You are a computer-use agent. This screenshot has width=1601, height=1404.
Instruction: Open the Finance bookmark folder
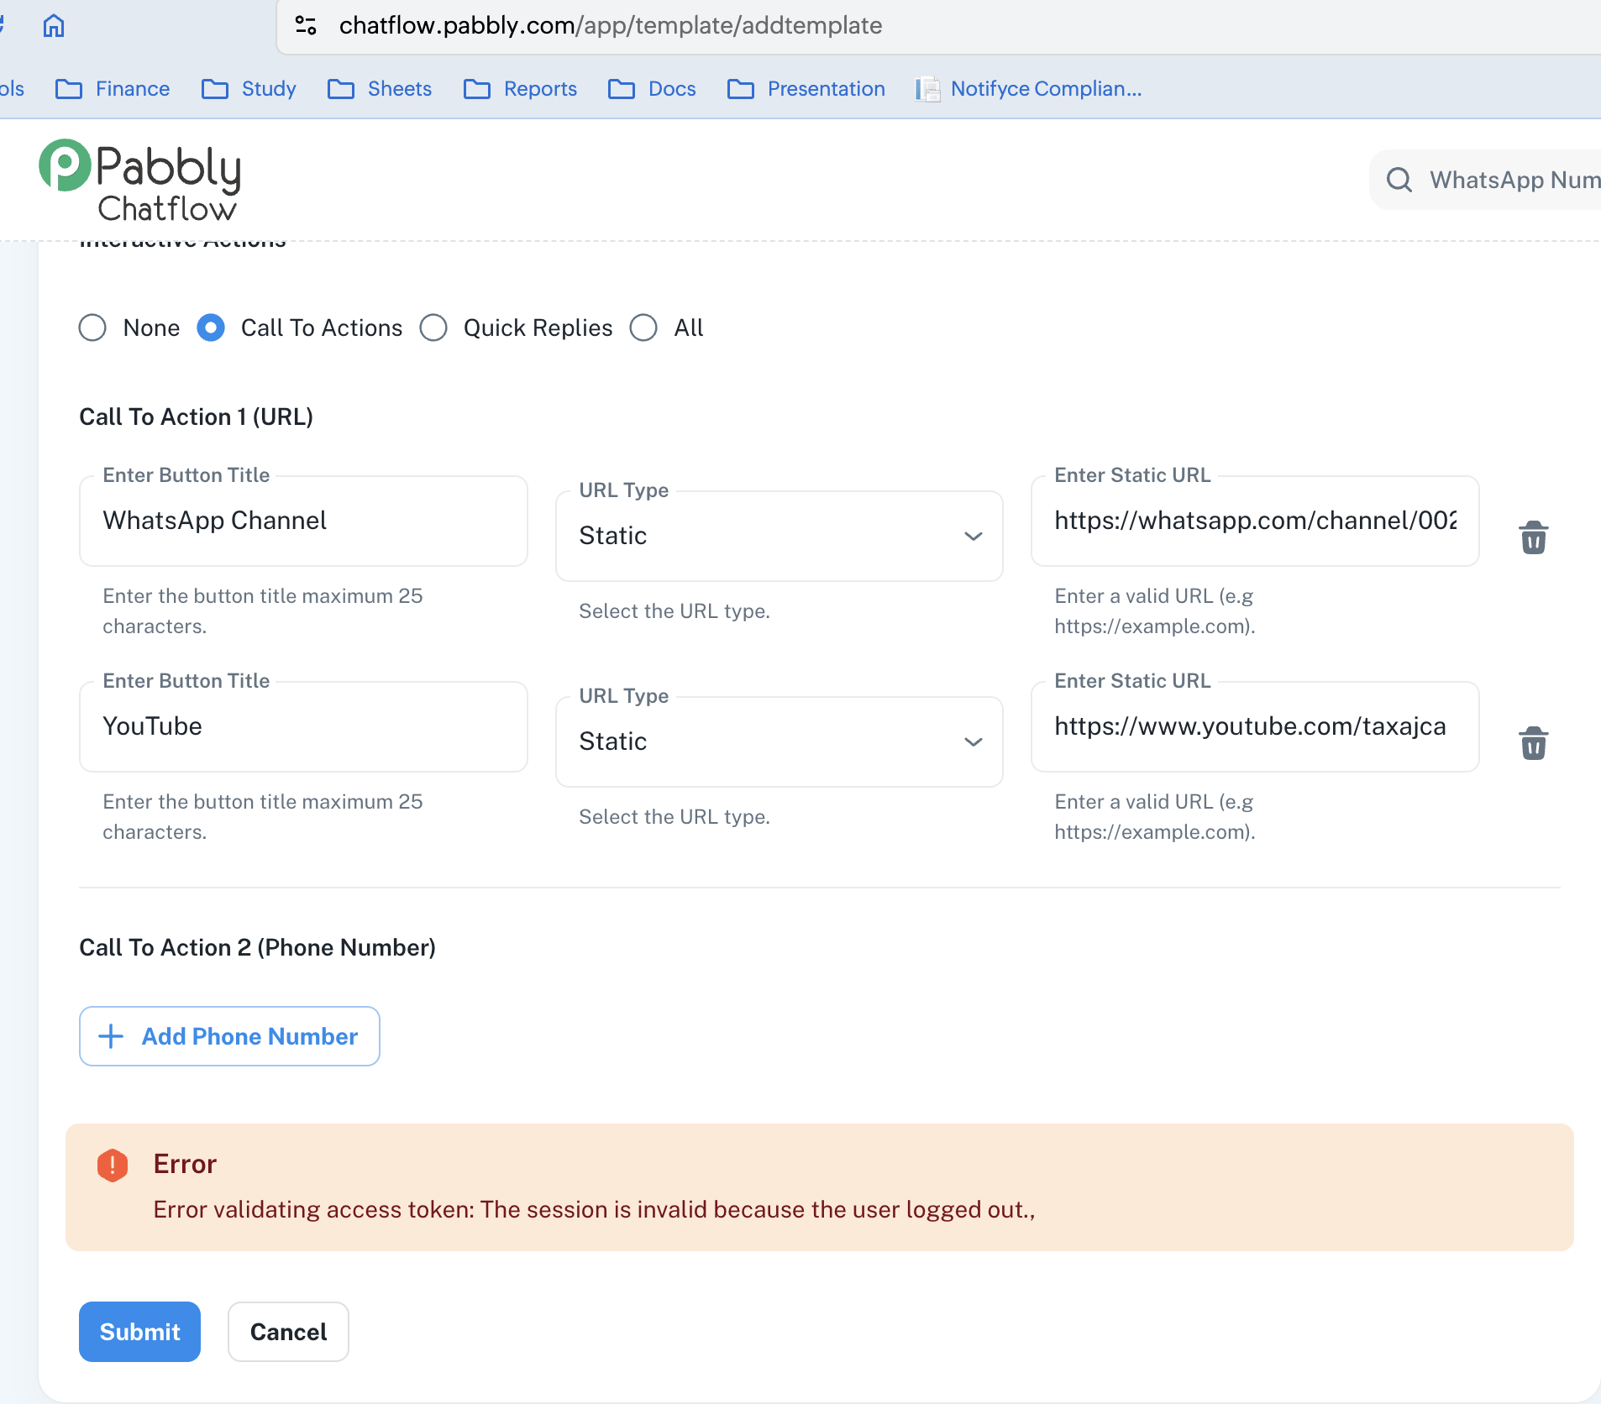113,89
